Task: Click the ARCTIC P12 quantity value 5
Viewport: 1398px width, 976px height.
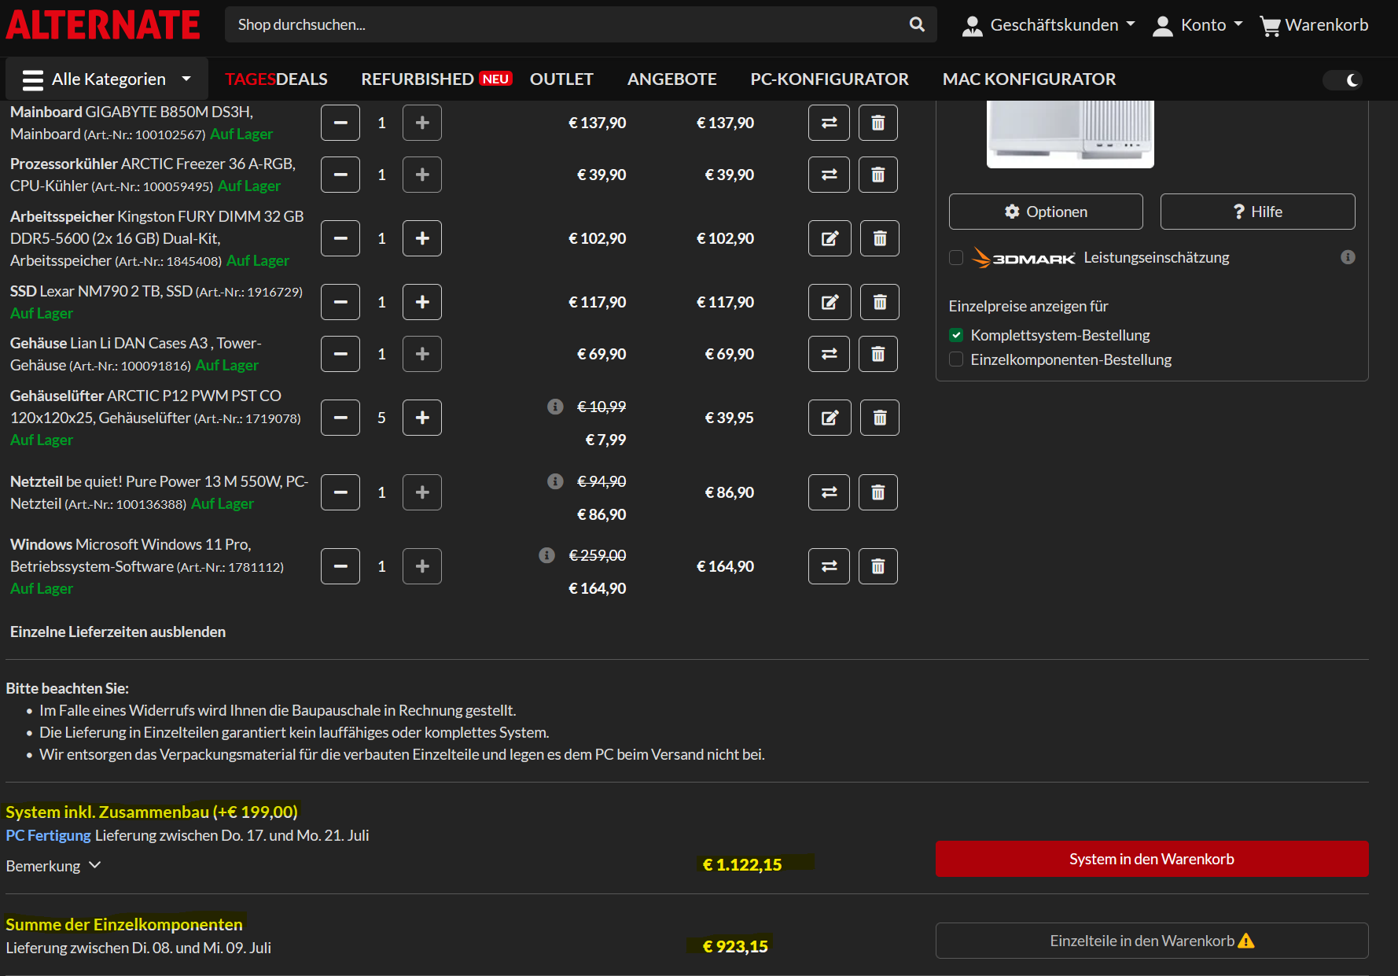Action: pos(381,418)
